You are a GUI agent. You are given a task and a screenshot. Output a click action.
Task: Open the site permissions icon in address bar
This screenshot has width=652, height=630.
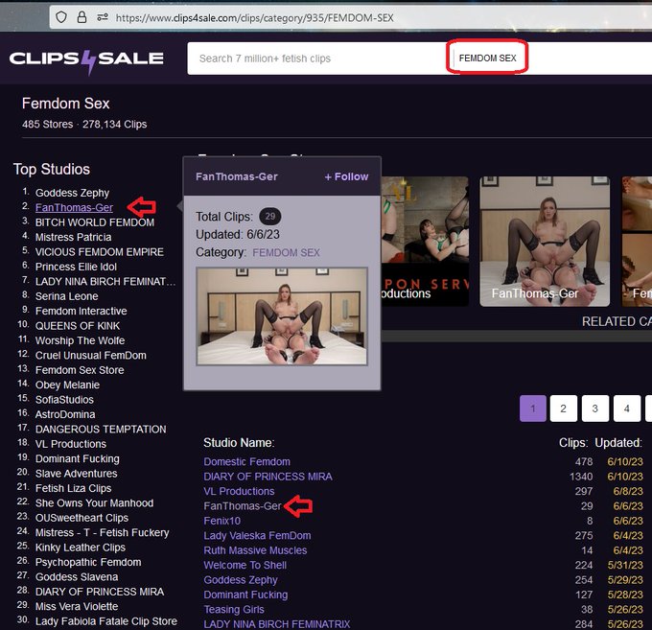[x=103, y=17]
